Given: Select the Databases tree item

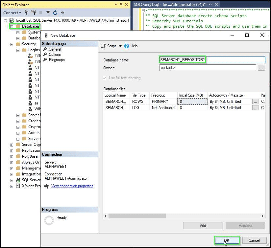Looking at the screenshot, I should click(31, 26).
